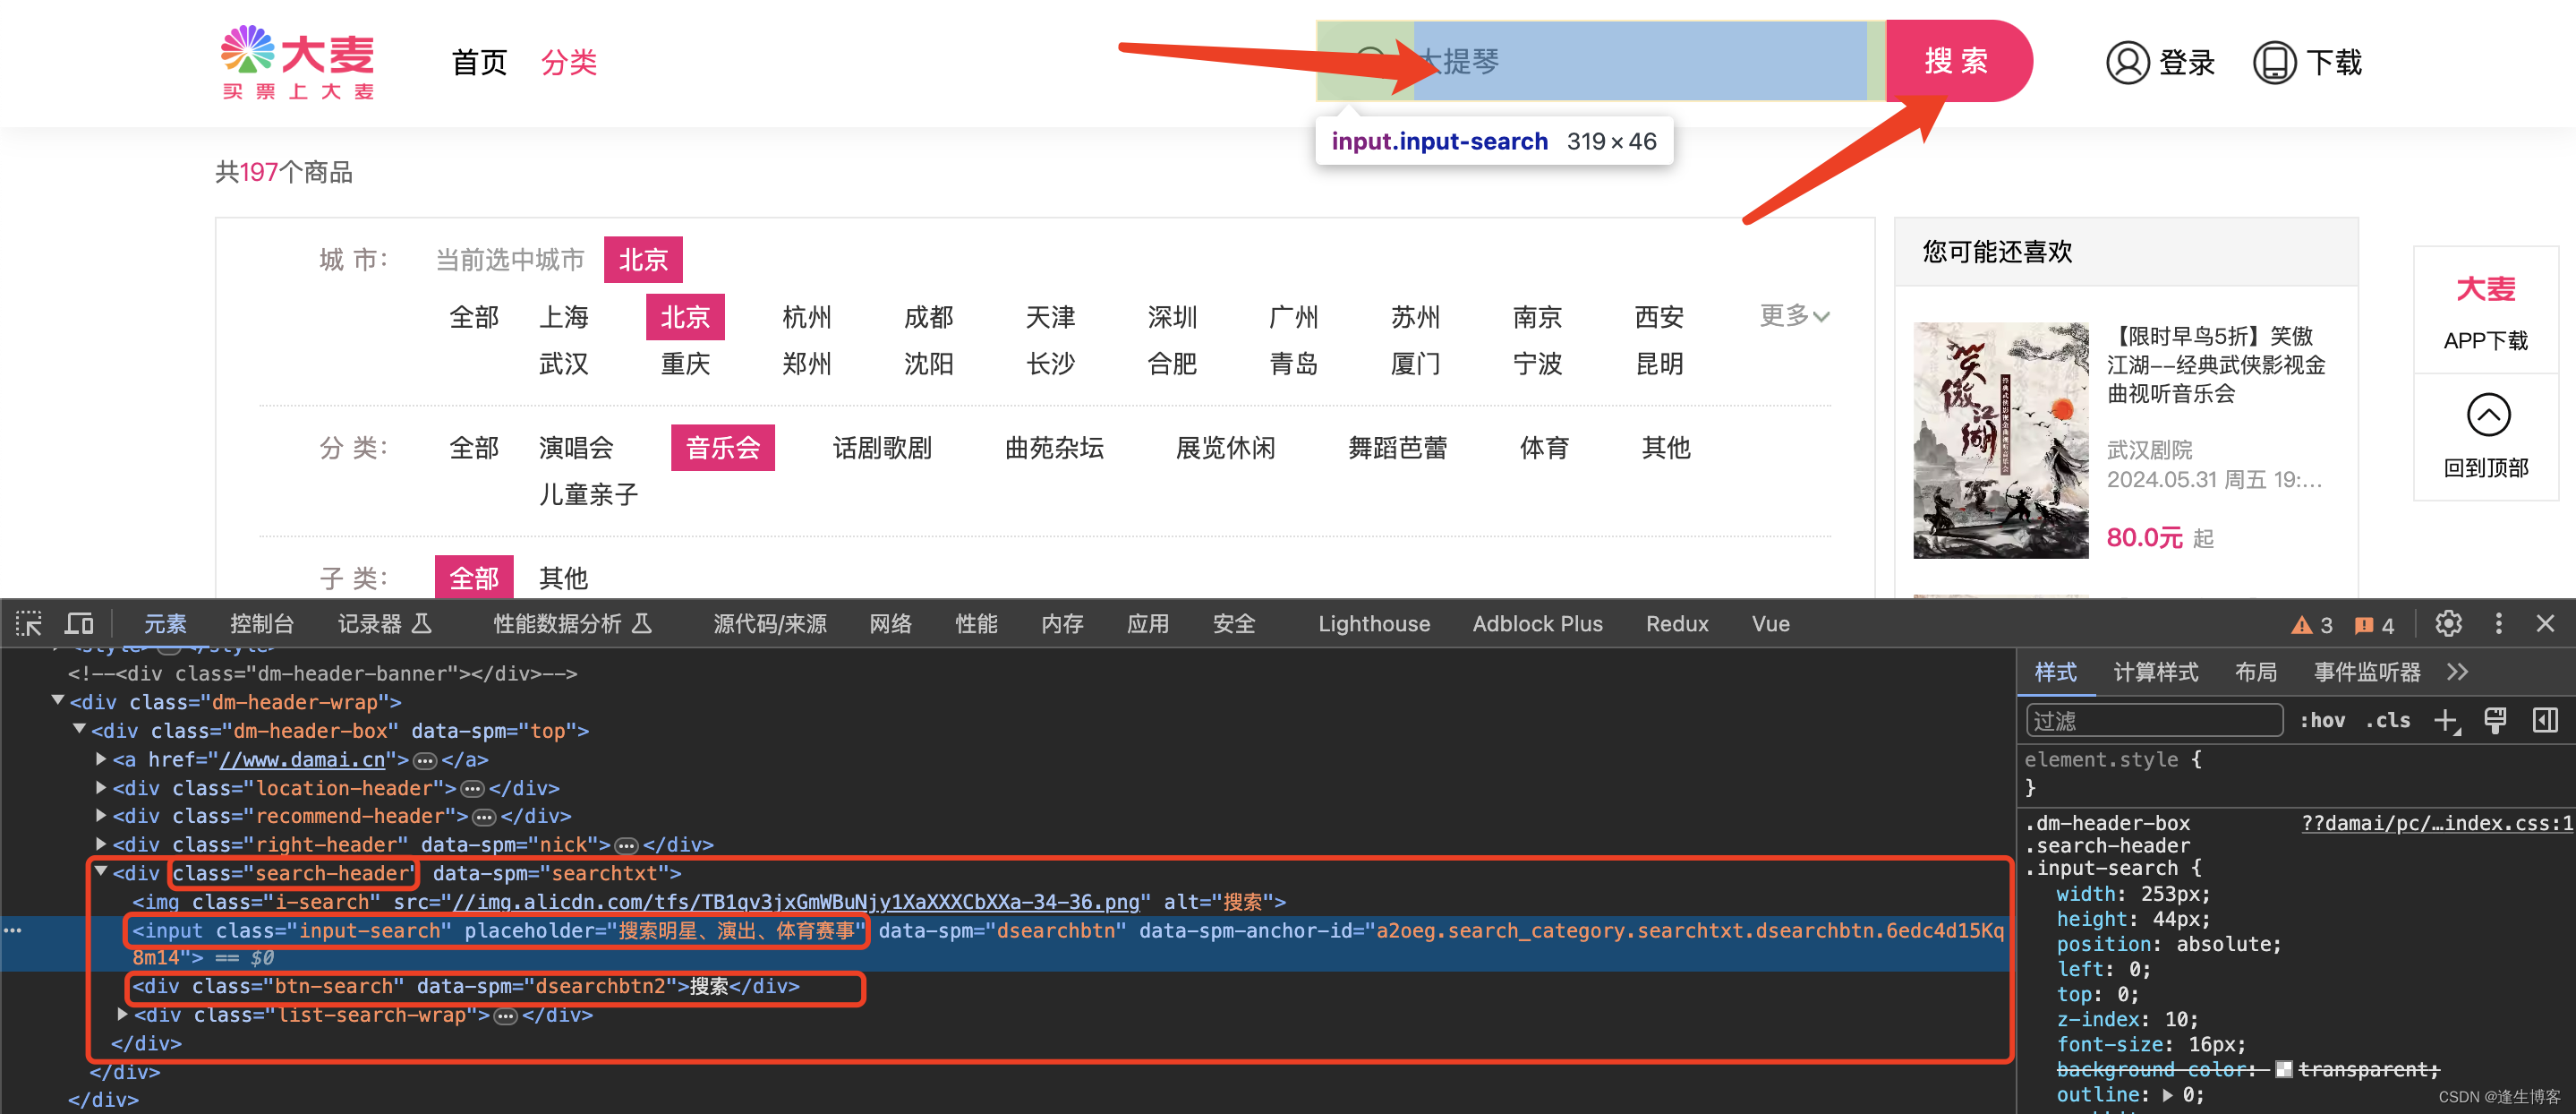This screenshot has width=2576, height=1114.
Task: Collapse the search-header div node
Action: [102, 872]
